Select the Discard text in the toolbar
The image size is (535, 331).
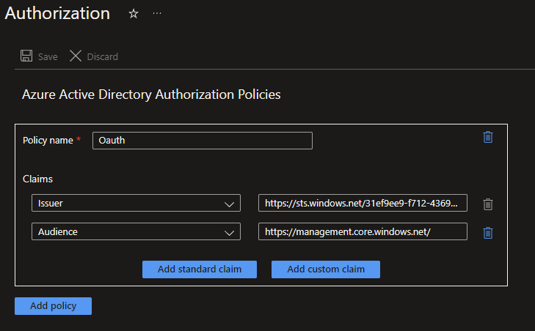coord(102,57)
